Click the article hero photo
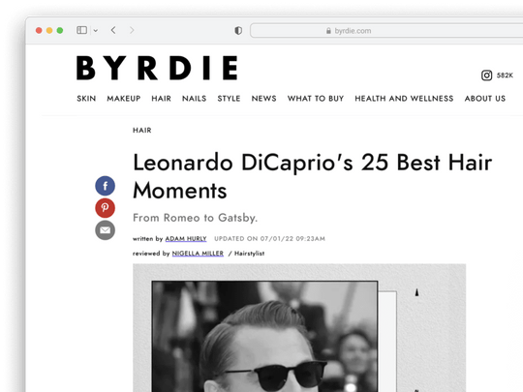 click(299, 328)
